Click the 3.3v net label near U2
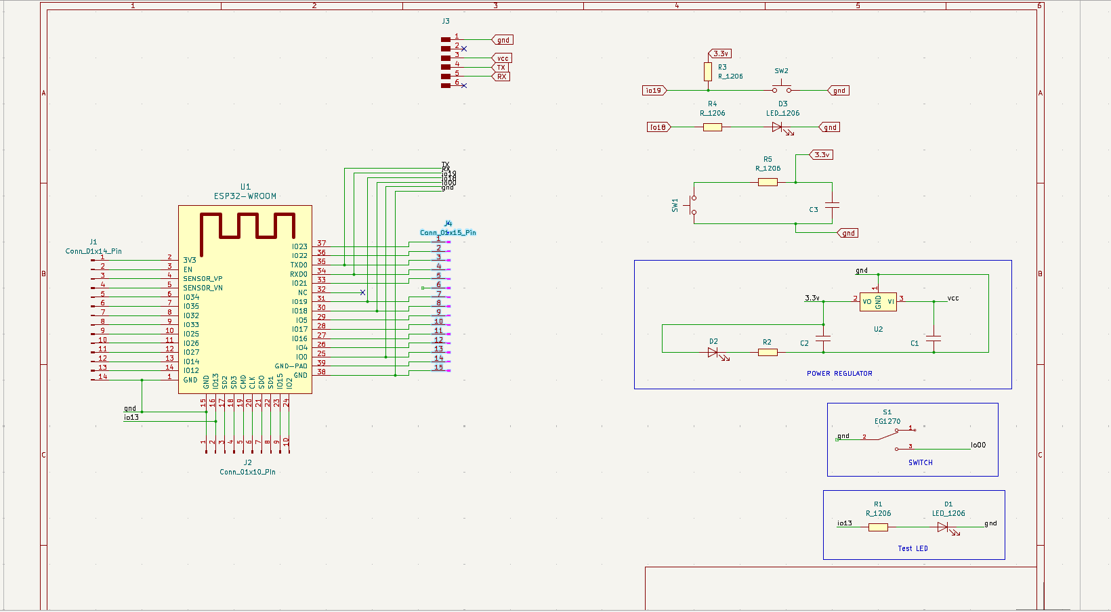This screenshot has width=1111, height=612. [812, 298]
